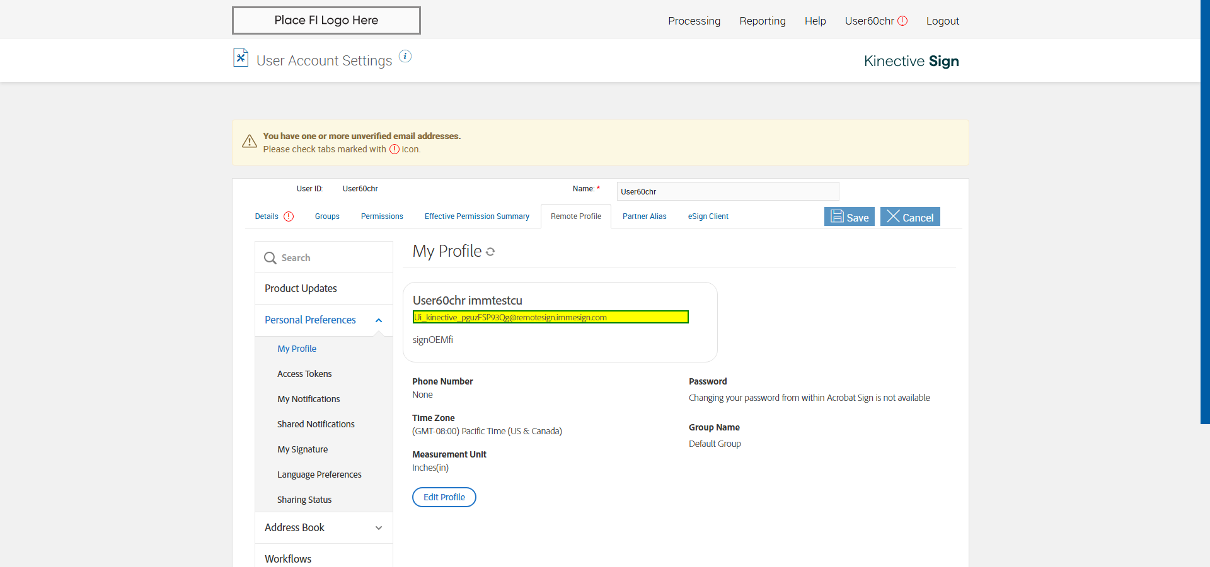Open Access Tokens in the sidebar

click(x=304, y=374)
